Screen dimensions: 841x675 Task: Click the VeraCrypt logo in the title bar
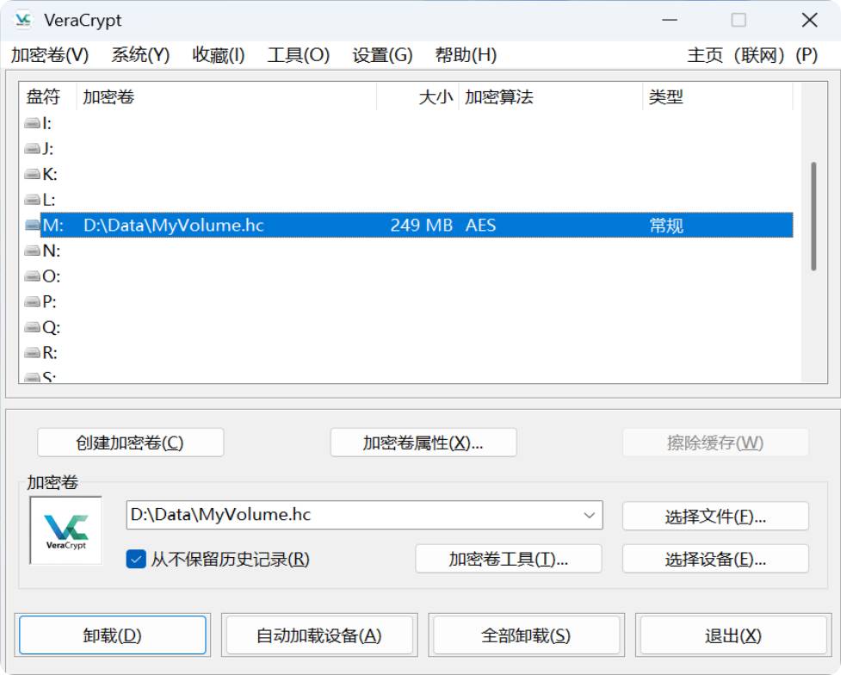(23, 20)
